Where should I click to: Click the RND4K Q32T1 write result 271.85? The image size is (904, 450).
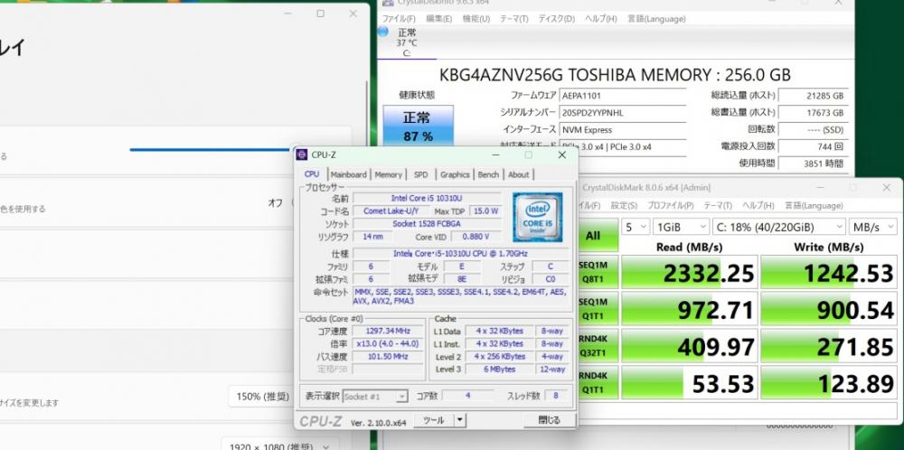coord(829,346)
